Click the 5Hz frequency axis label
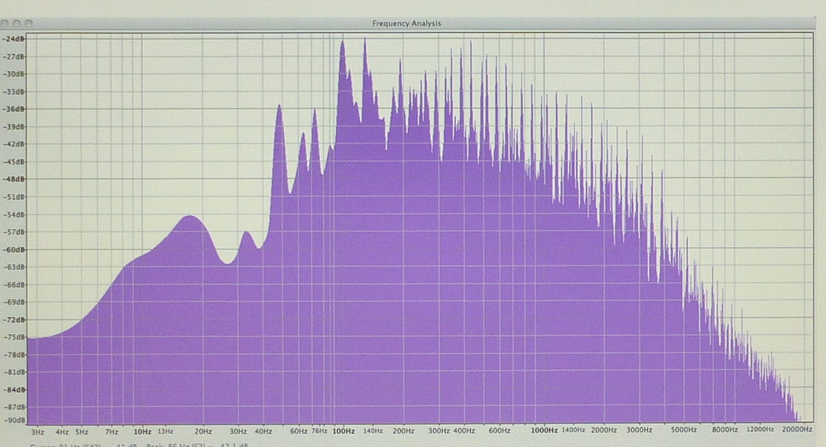The height and width of the screenshot is (447, 826). pyautogui.click(x=82, y=431)
